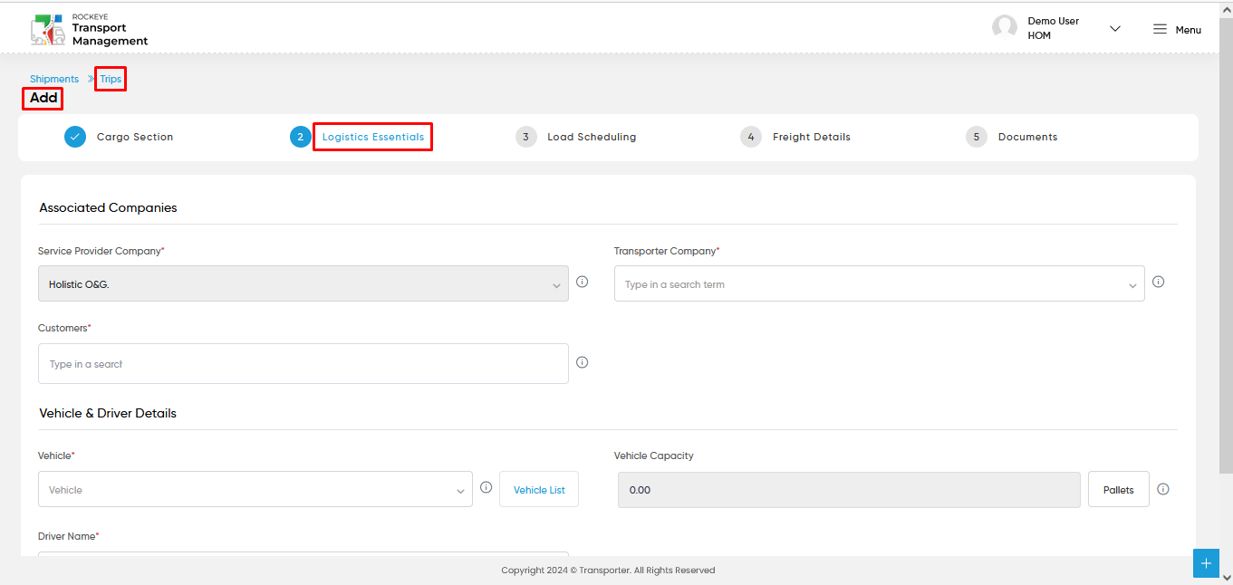Expand the Demo User account dropdown chevron
The width and height of the screenshot is (1233, 585).
(1115, 29)
